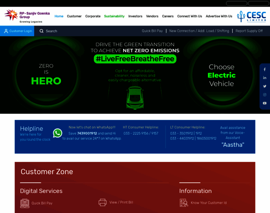Open the YouTube social link

pos(265,103)
